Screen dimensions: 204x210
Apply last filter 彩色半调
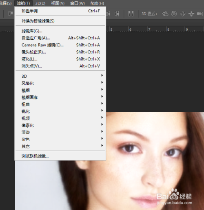coord(60,11)
